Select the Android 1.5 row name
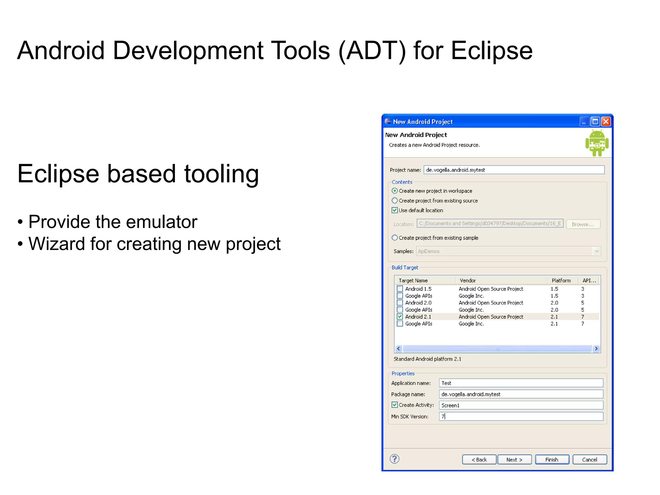Screen dimensions: 660x495 (418, 289)
